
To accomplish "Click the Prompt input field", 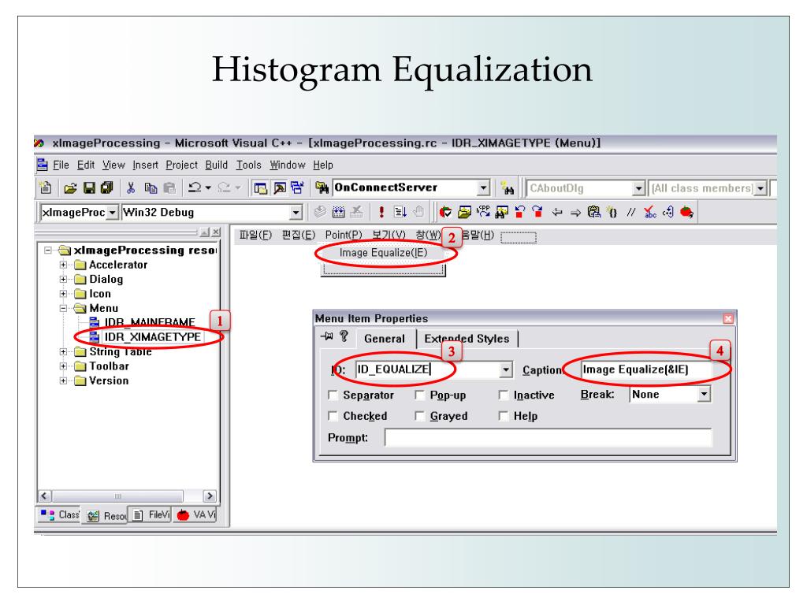I will click(x=549, y=438).
